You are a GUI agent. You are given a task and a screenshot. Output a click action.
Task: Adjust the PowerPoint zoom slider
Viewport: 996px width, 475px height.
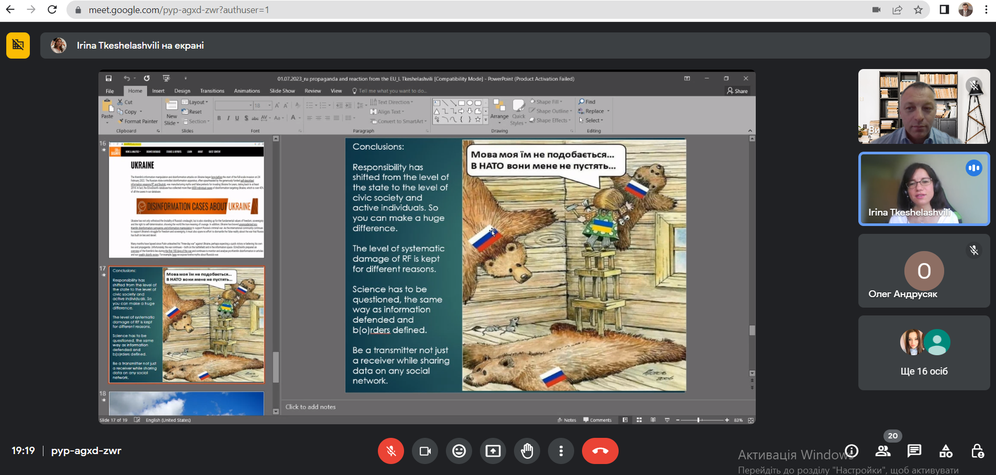coord(699,420)
